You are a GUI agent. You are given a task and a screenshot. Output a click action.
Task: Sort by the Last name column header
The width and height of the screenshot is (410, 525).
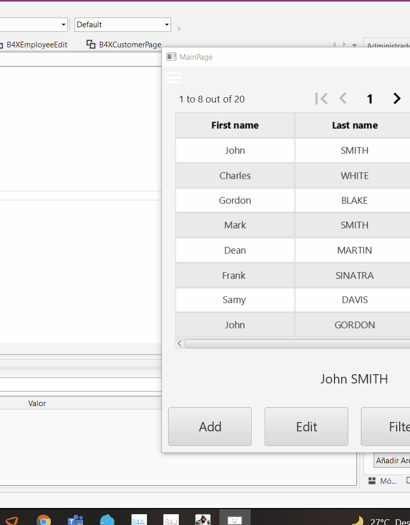click(353, 125)
